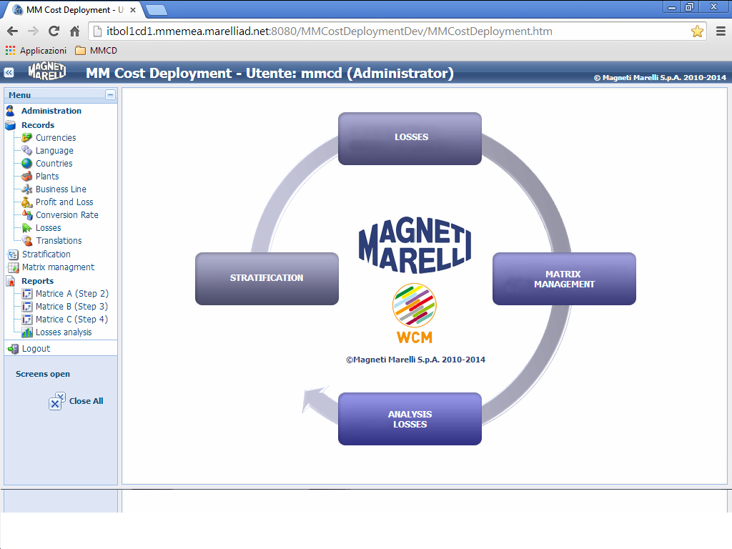Click the Currencies money icon
The image size is (732, 549).
[27, 138]
